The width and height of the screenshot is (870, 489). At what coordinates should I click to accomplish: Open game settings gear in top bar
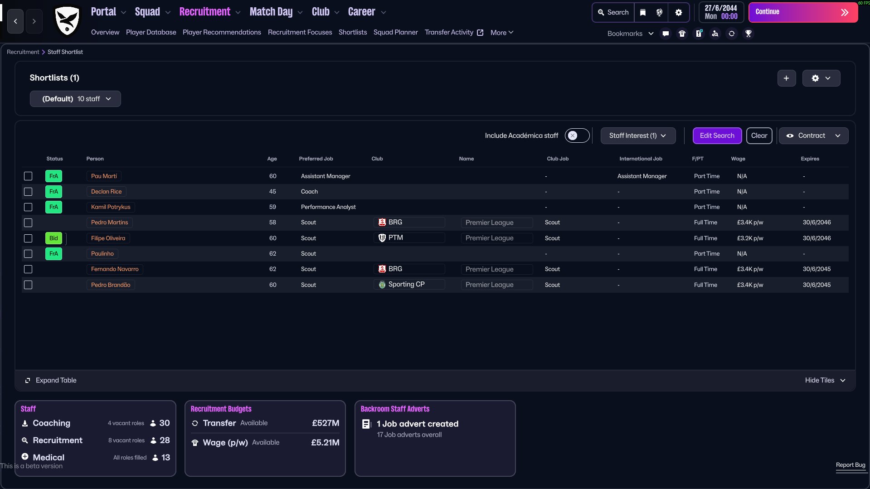[x=679, y=12]
